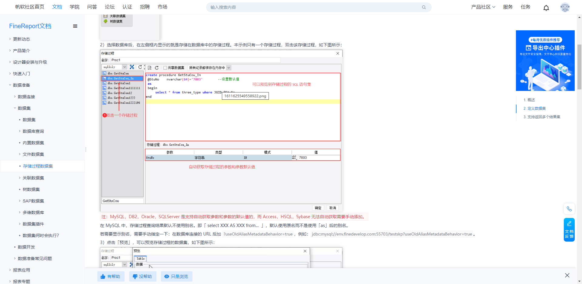
Task: Open the user avatar menu
Action: pos(565,7)
